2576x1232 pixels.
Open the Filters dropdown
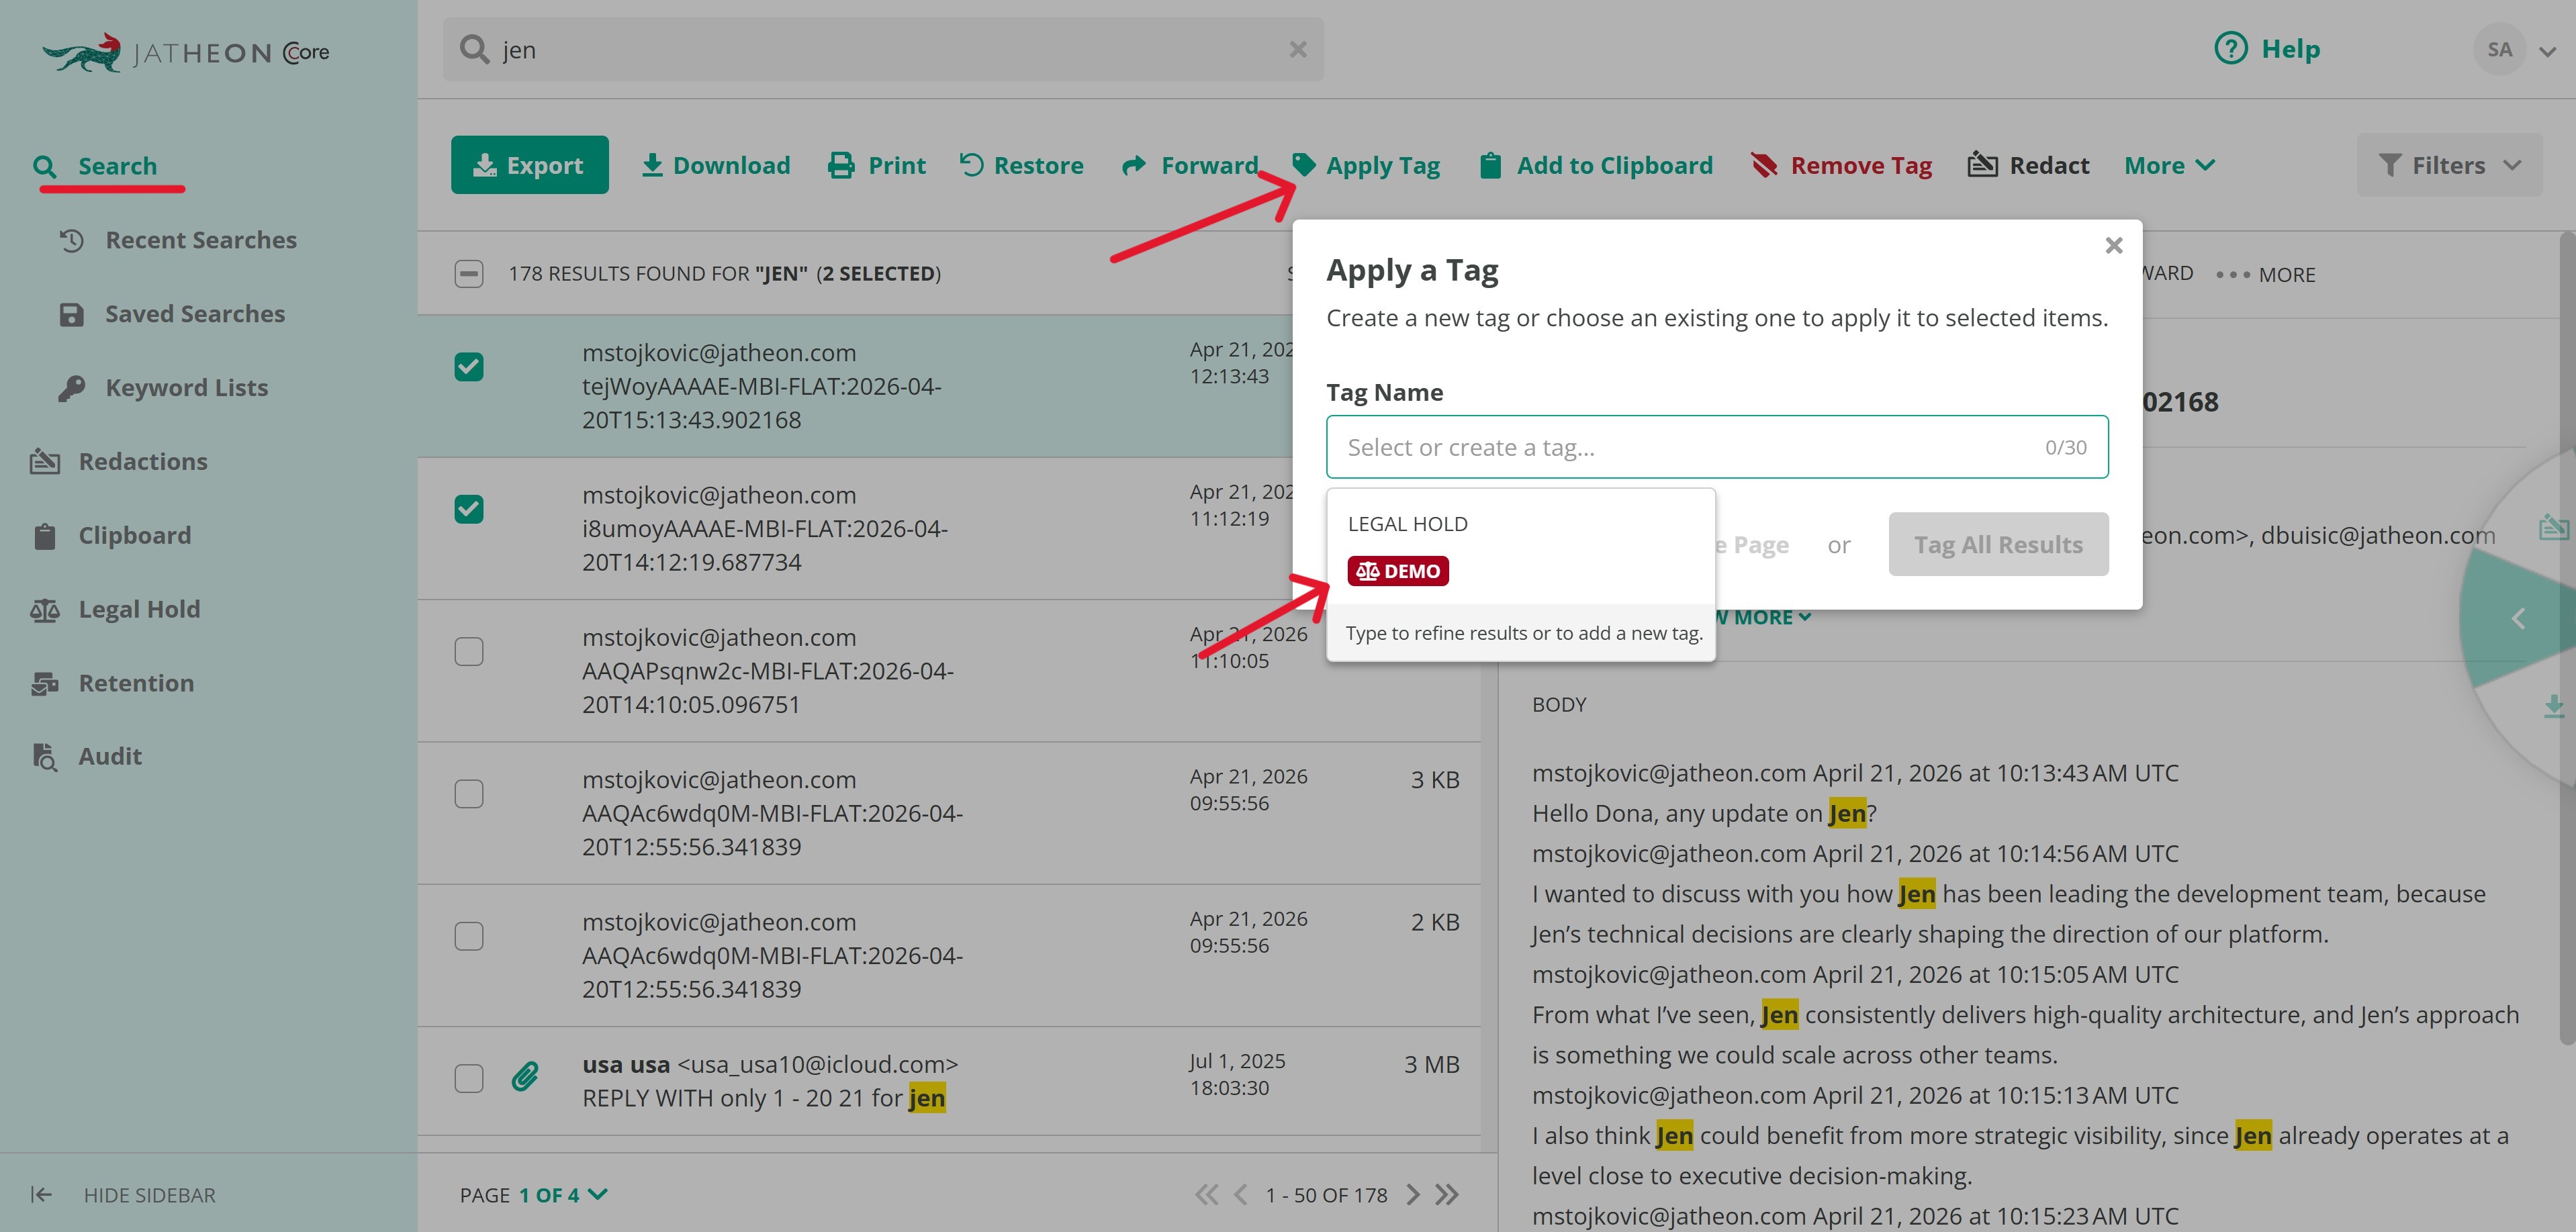pyautogui.click(x=2449, y=165)
